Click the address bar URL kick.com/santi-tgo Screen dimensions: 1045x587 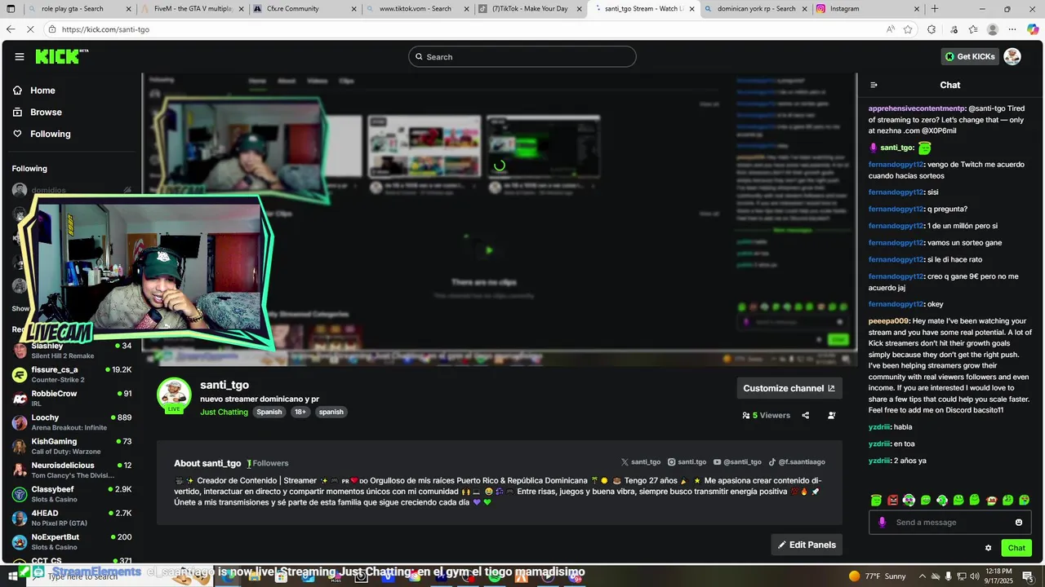tap(105, 29)
